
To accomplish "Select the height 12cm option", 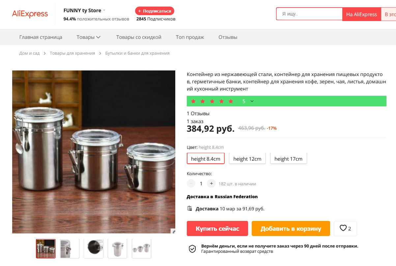I will [247, 159].
